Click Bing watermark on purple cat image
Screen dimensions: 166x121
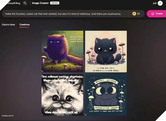click(x=43, y=71)
